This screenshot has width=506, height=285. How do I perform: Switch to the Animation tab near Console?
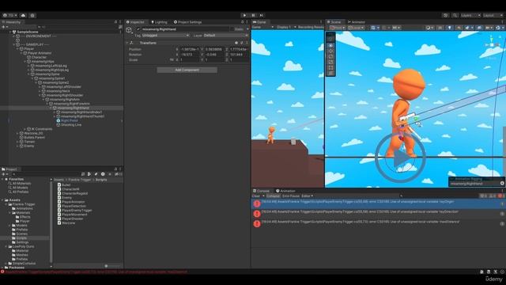click(285, 191)
